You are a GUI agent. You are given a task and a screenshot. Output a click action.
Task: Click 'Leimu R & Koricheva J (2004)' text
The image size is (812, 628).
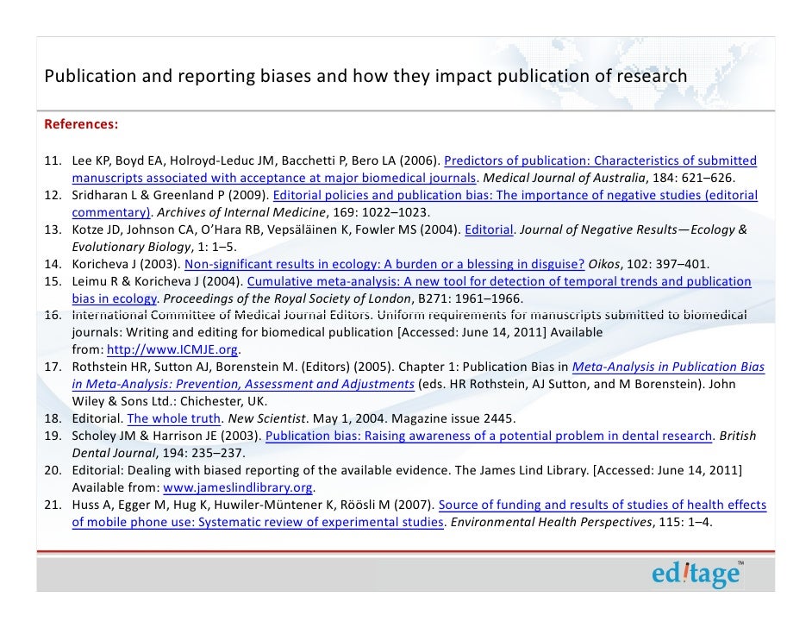[158, 281]
